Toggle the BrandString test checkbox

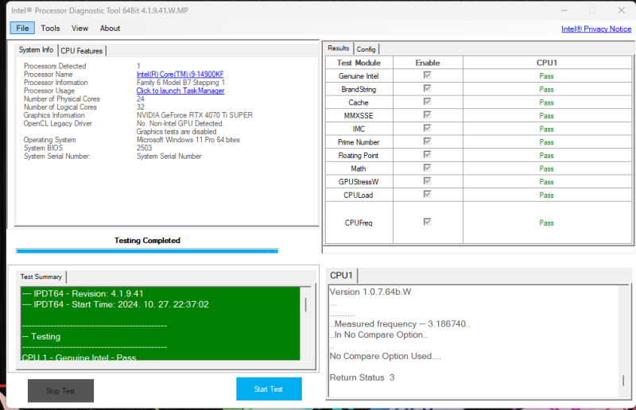pos(427,88)
